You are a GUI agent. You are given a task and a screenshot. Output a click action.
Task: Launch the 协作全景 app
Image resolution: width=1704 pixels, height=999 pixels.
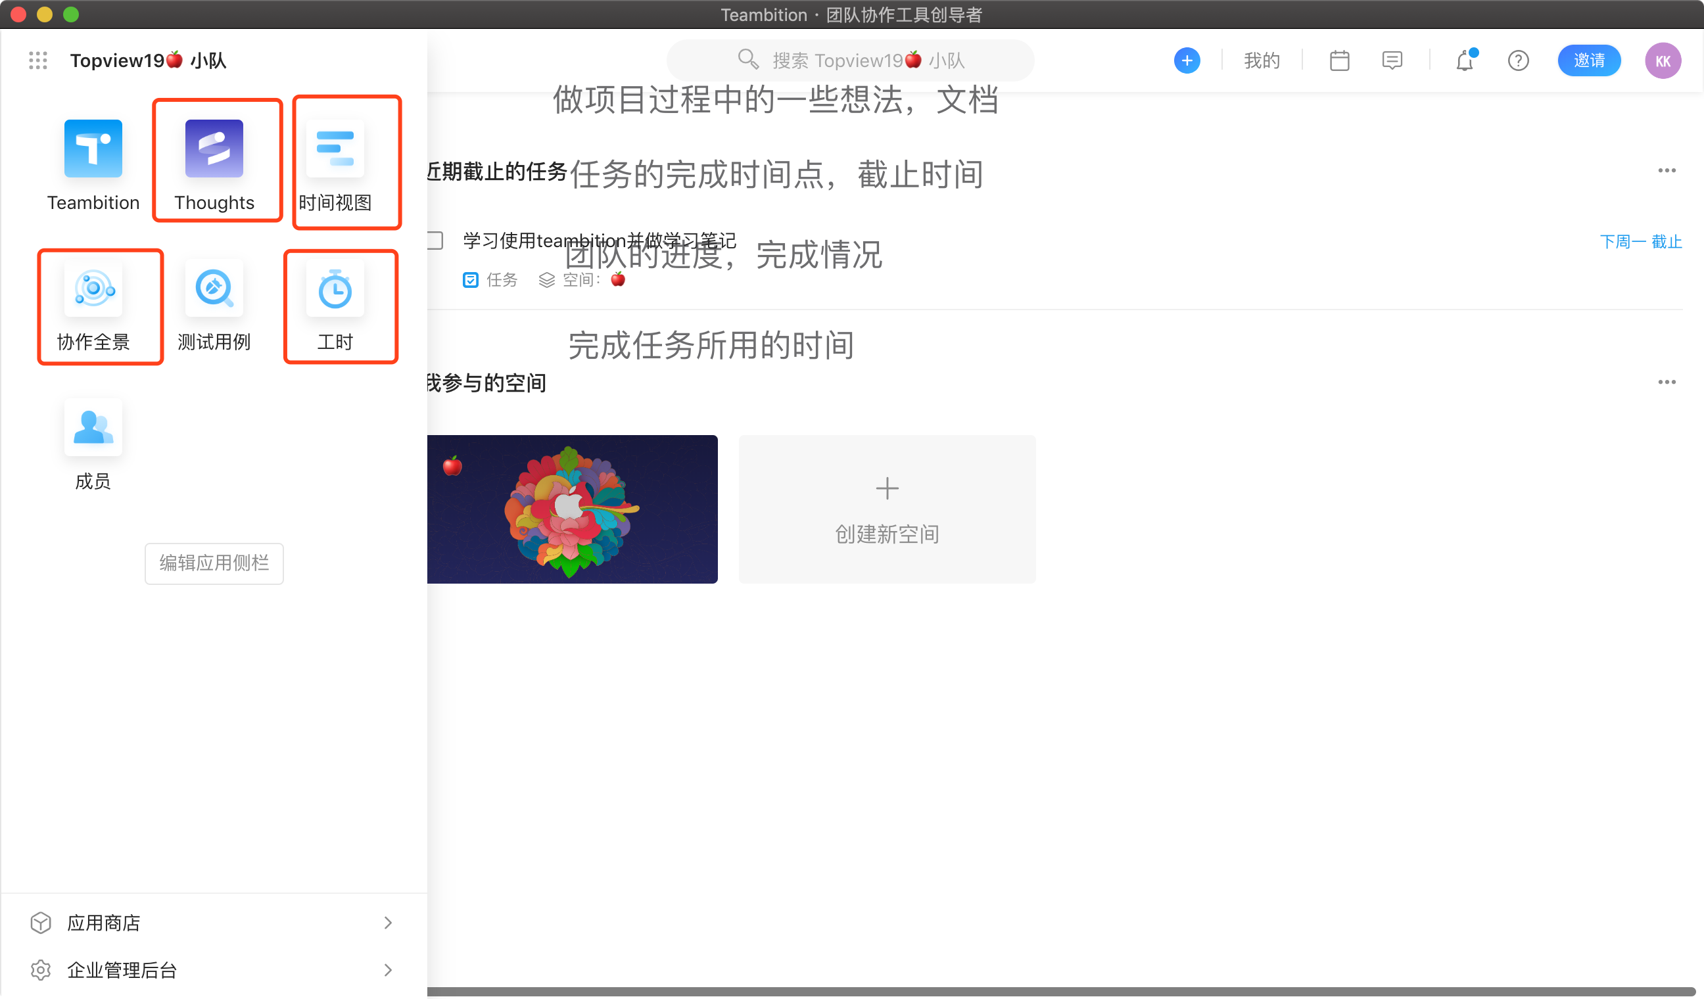click(x=93, y=289)
